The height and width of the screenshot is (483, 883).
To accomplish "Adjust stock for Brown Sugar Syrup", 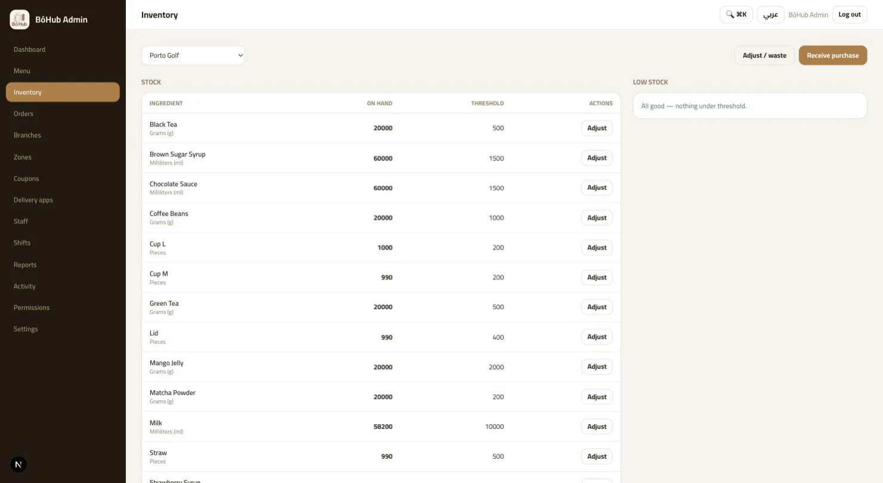I will [x=597, y=158].
